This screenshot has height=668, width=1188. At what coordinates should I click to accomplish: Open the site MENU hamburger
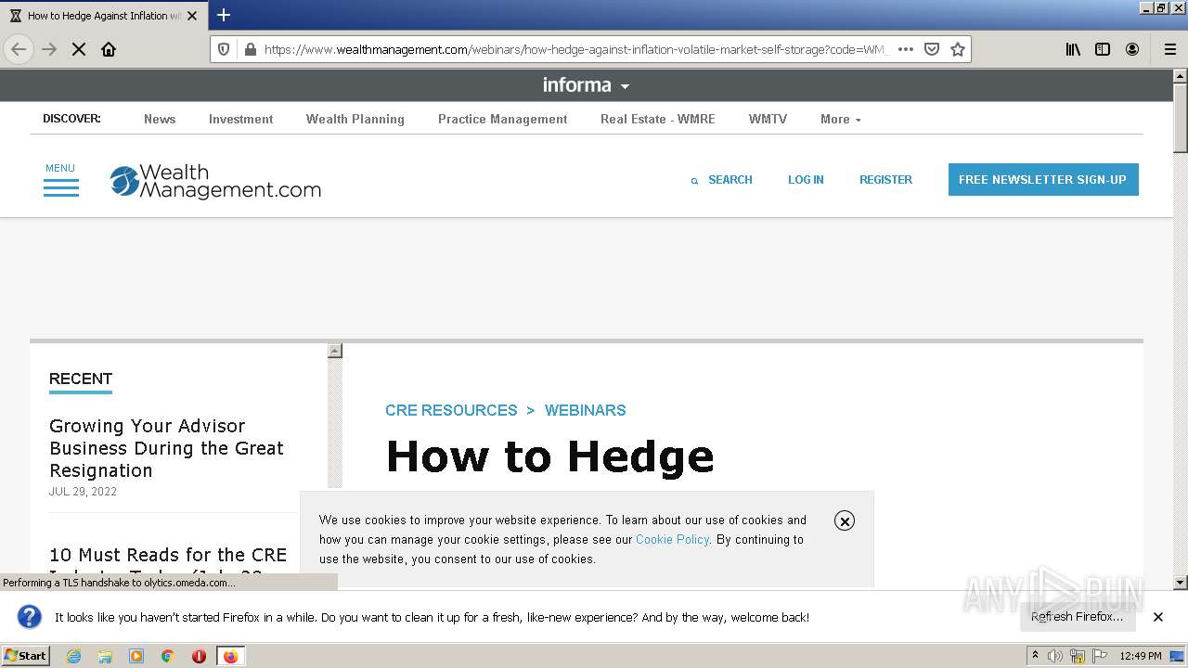point(61,180)
